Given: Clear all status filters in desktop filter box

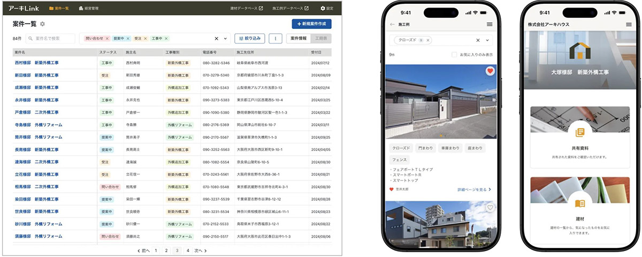Looking at the screenshot, I should click(216, 39).
